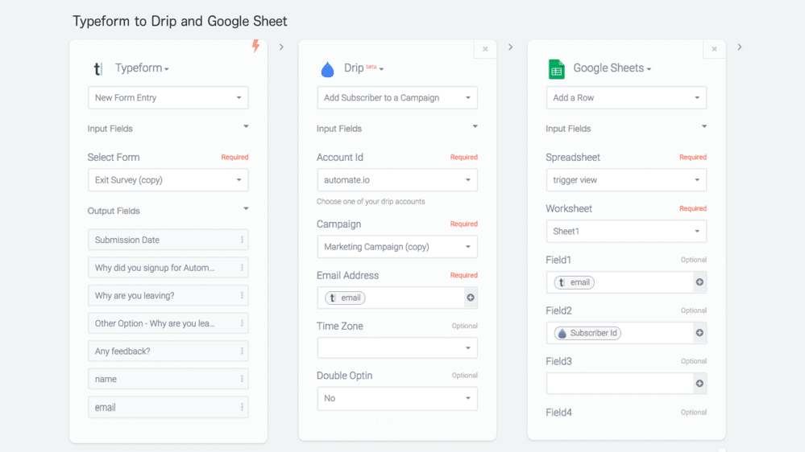The width and height of the screenshot is (805, 452).
Task: Open the Exit Survey (copy) form dropdown
Action: [168, 180]
